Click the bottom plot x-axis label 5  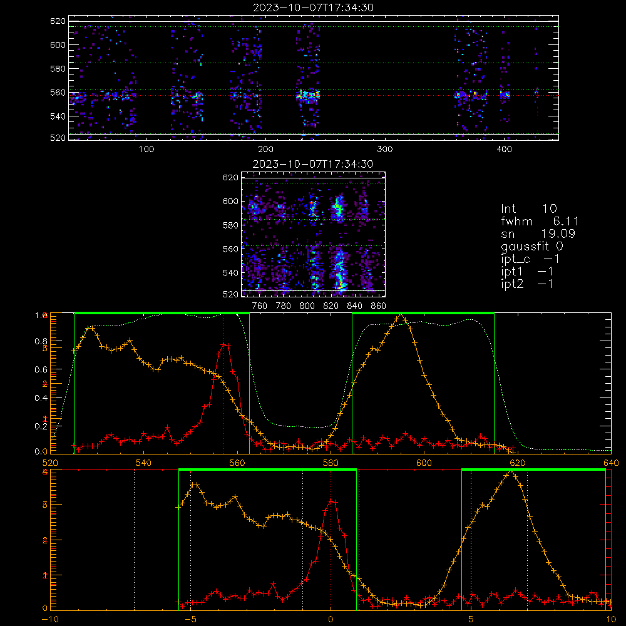coord(471,620)
